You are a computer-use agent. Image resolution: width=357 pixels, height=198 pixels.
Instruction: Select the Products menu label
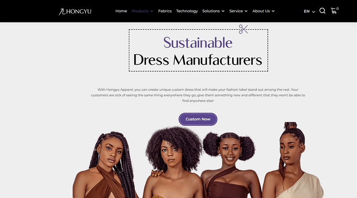click(140, 11)
